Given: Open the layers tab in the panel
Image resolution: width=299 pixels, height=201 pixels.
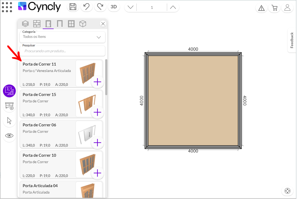Looking at the screenshot, I should [x=25, y=24].
